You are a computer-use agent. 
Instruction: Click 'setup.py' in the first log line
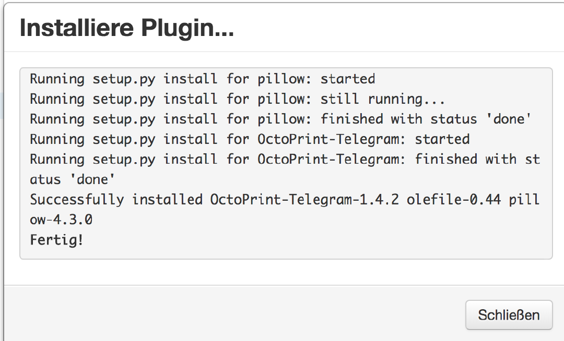click(x=124, y=79)
